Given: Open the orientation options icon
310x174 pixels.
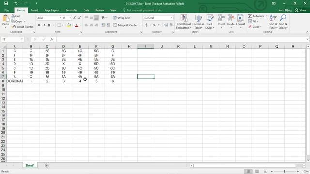Looking at the screenshot, I should 104,18.
